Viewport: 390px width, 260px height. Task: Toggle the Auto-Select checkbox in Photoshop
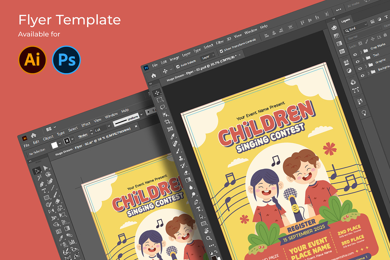[x=178, y=66]
